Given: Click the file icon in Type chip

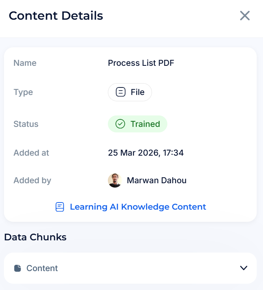Looking at the screenshot, I should pyautogui.click(x=120, y=92).
